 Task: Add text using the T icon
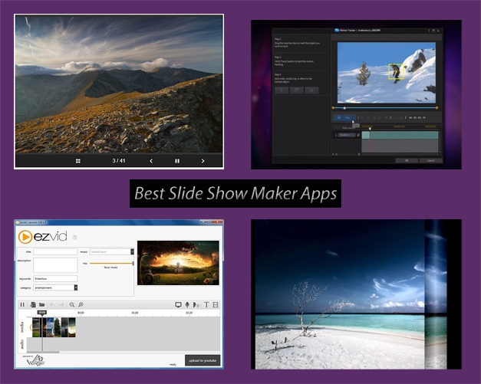click(206, 304)
